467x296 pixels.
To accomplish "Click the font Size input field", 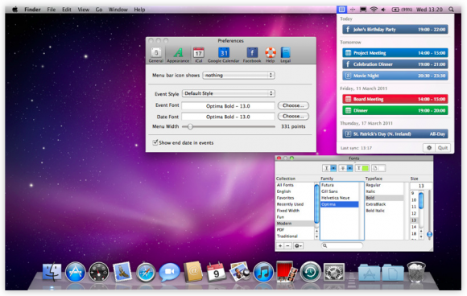I will [x=421, y=186].
